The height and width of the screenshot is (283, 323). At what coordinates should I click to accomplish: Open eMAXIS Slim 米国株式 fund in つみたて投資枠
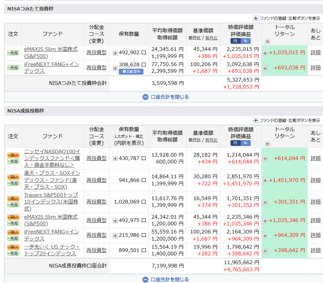pyautogui.click(x=51, y=53)
